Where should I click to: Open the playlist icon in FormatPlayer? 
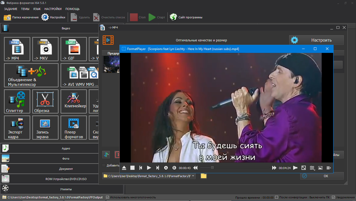328,168
